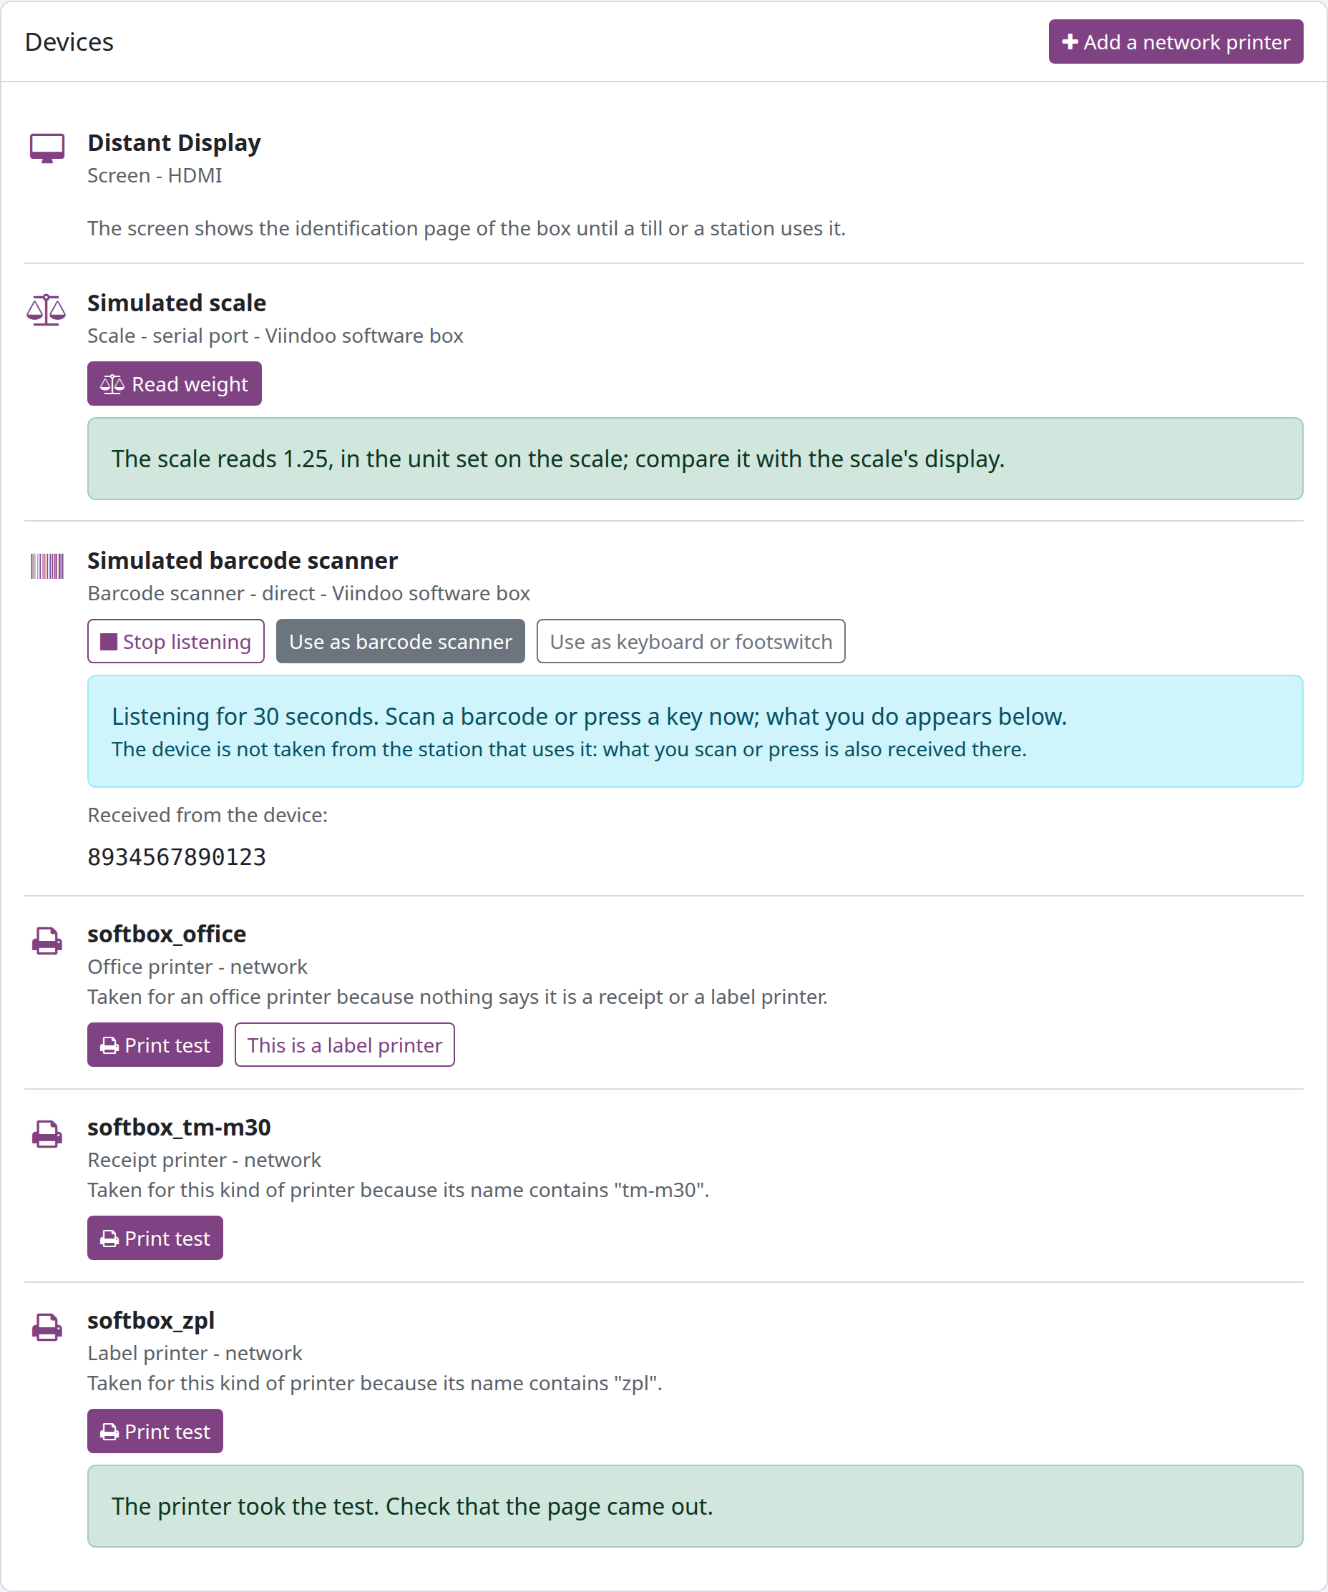Viewport: 1328px width, 1592px height.
Task: Select Use as barcode scanner mode
Action: pyautogui.click(x=400, y=641)
